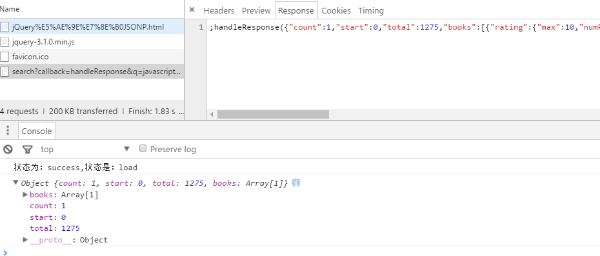Click the 4 requests status text
The width and height of the screenshot is (600, 256).
pyautogui.click(x=19, y=112)
